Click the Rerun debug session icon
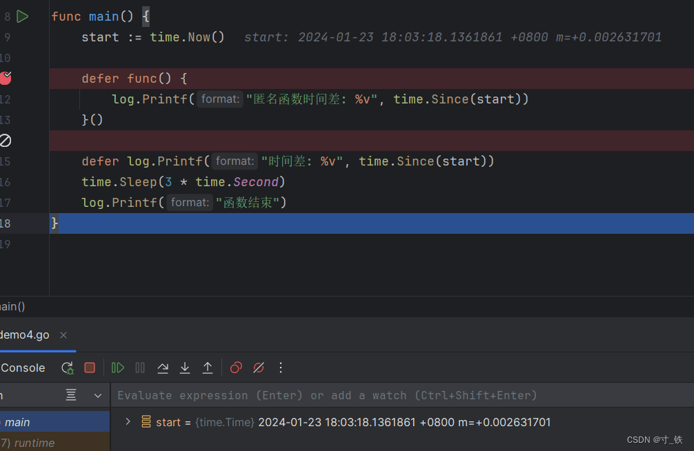694x451 pixels. pos(67,368)
